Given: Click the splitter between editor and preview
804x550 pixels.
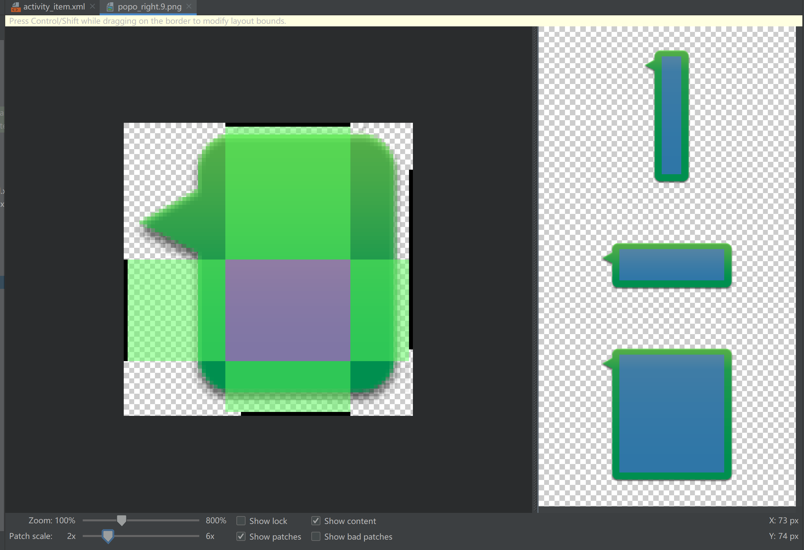Looking at the screenshot, I should click(x=535, y=269).
